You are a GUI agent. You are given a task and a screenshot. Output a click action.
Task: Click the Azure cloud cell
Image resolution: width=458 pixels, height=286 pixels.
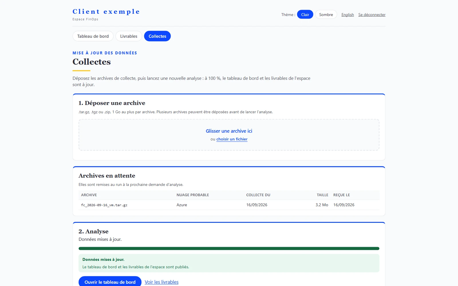(182, 205)
